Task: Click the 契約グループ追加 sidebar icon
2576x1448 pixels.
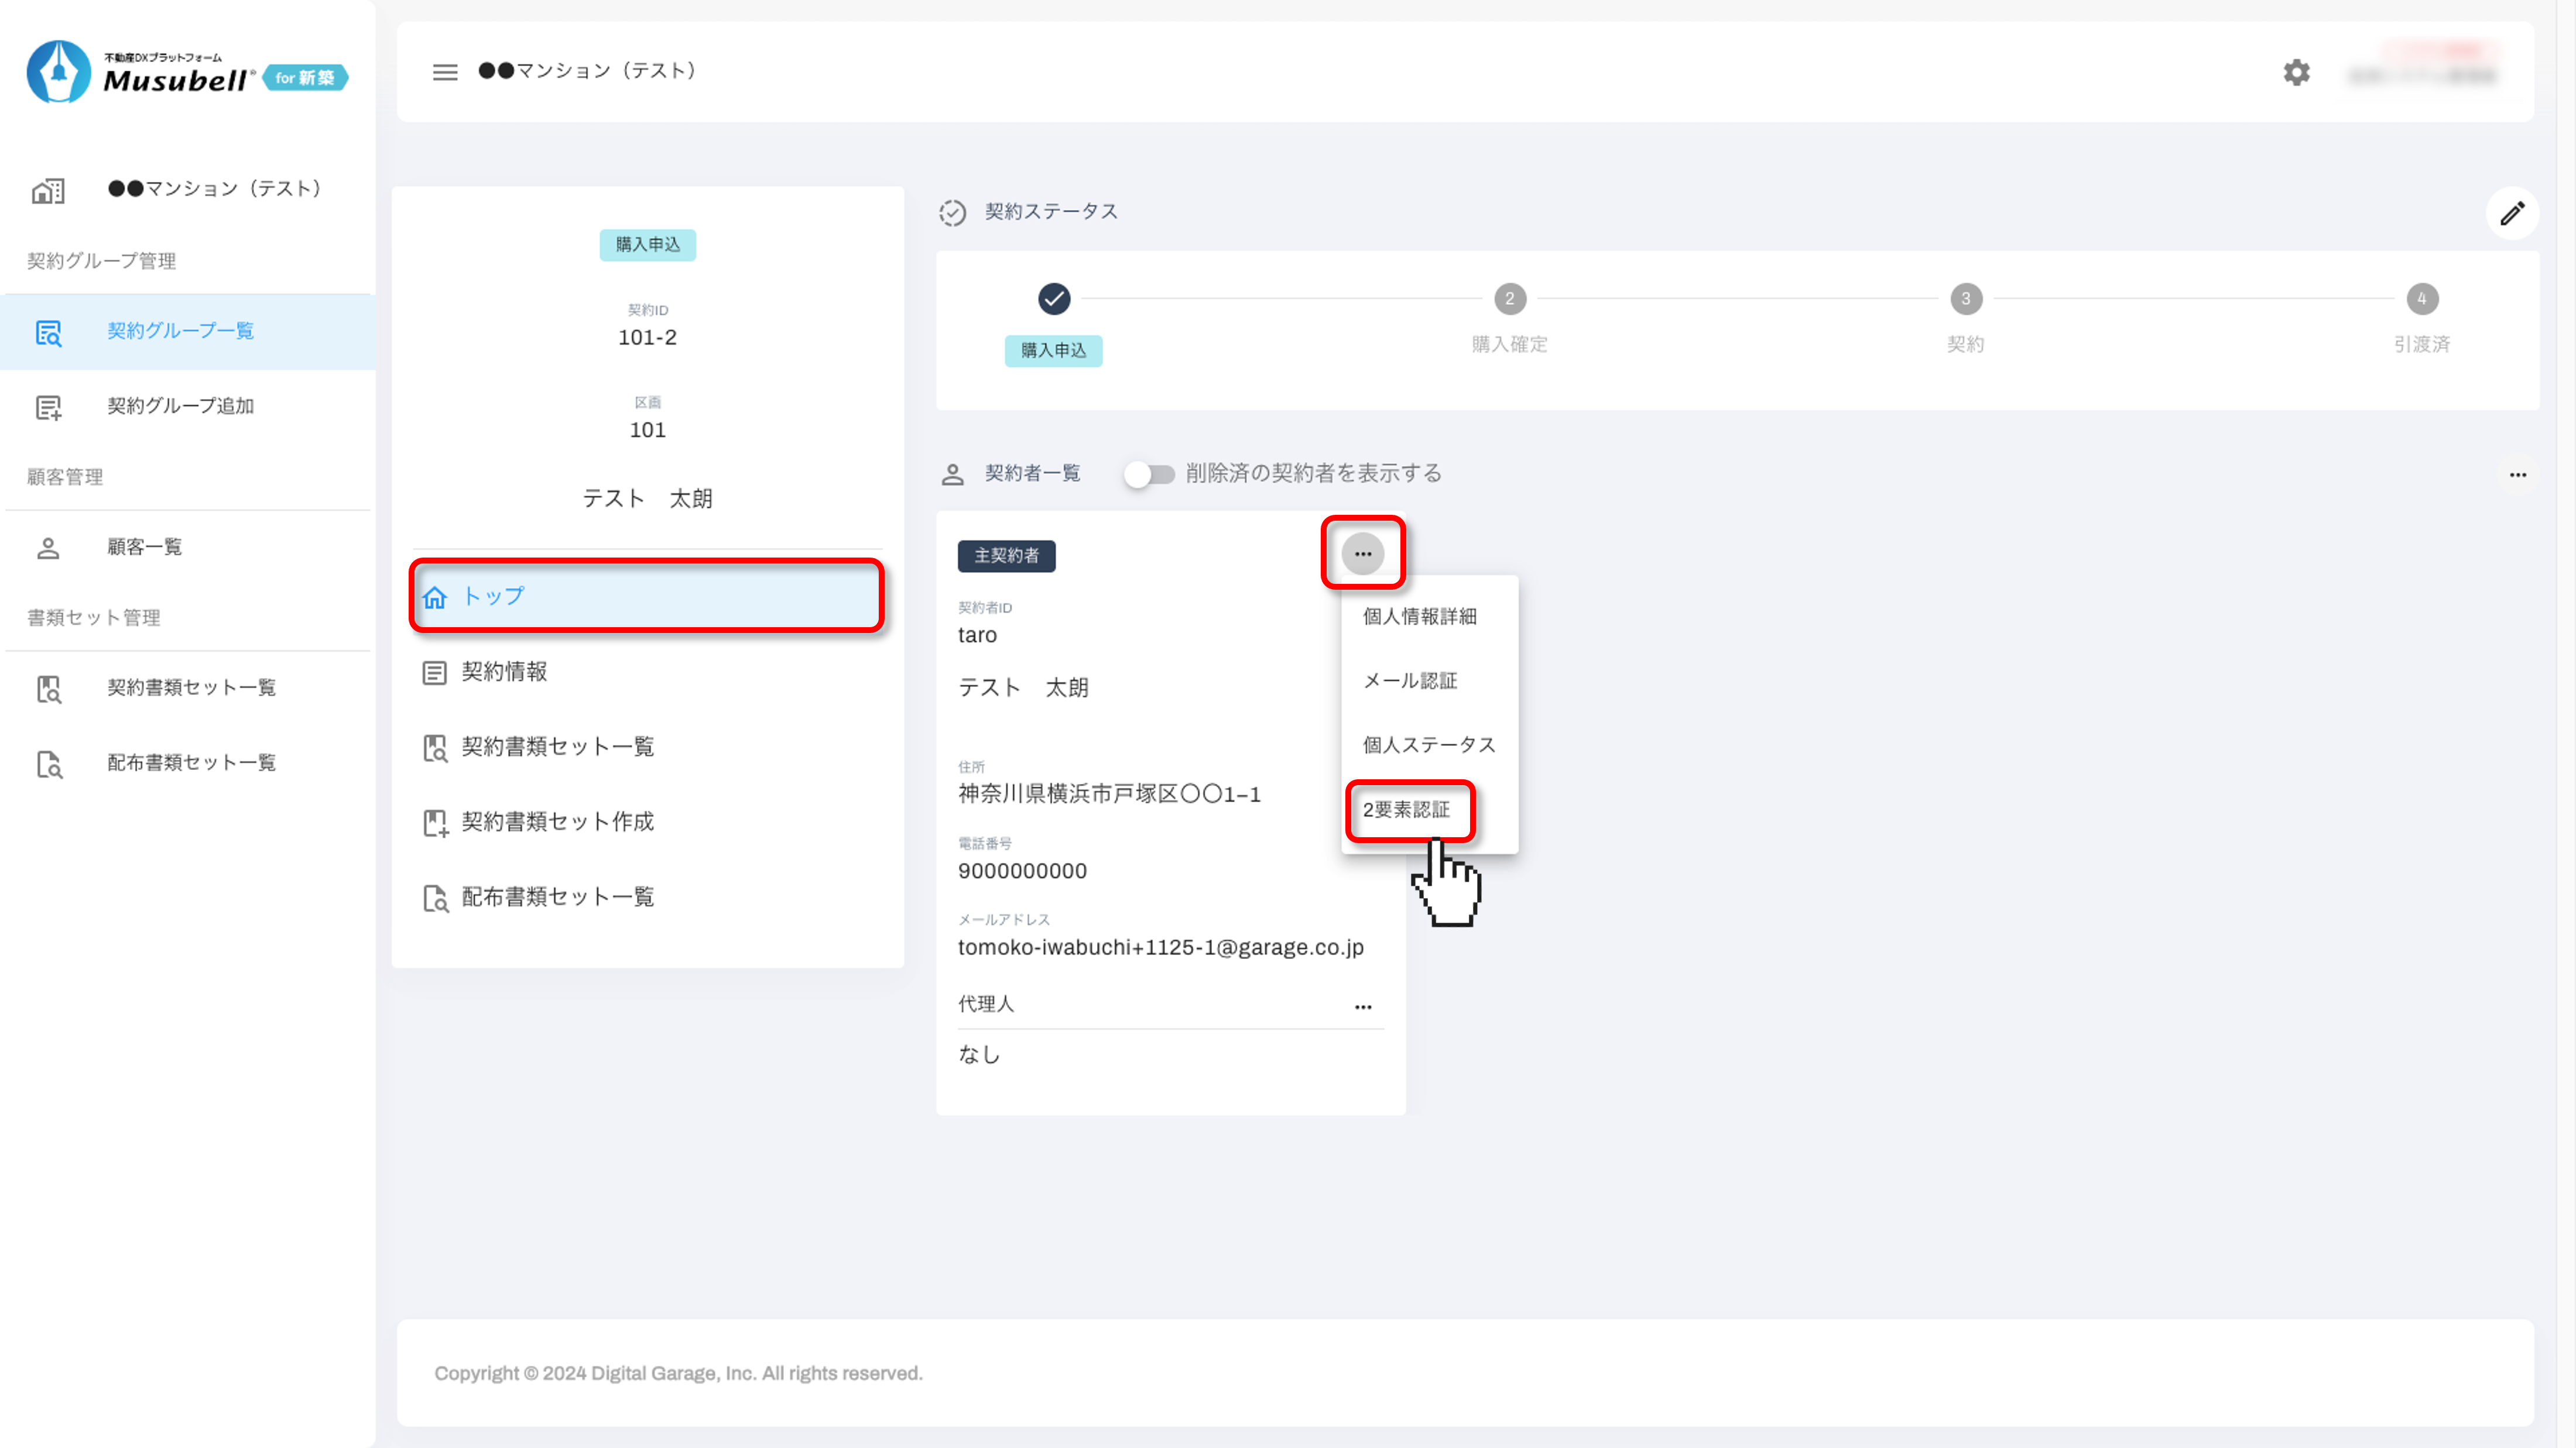Action: 48,407
